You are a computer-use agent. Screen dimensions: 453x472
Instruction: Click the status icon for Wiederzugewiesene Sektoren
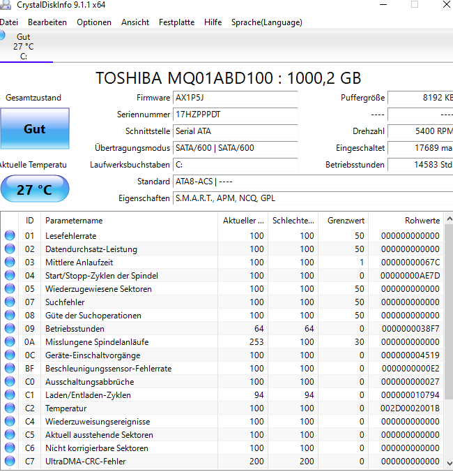point(10,288)
